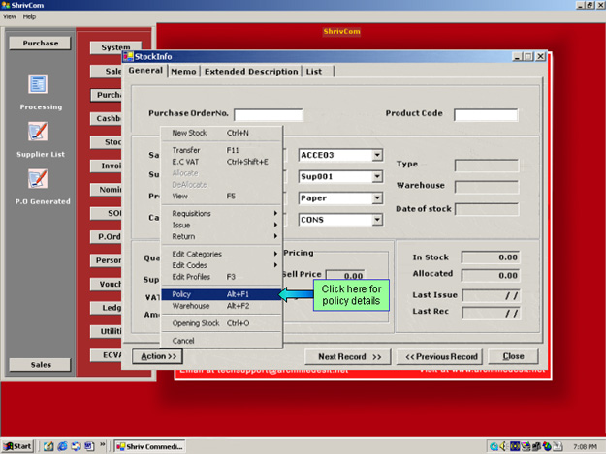606x454 pixels.
Task: Expand the quick launch overflow chevron
Action: [104, 446]
